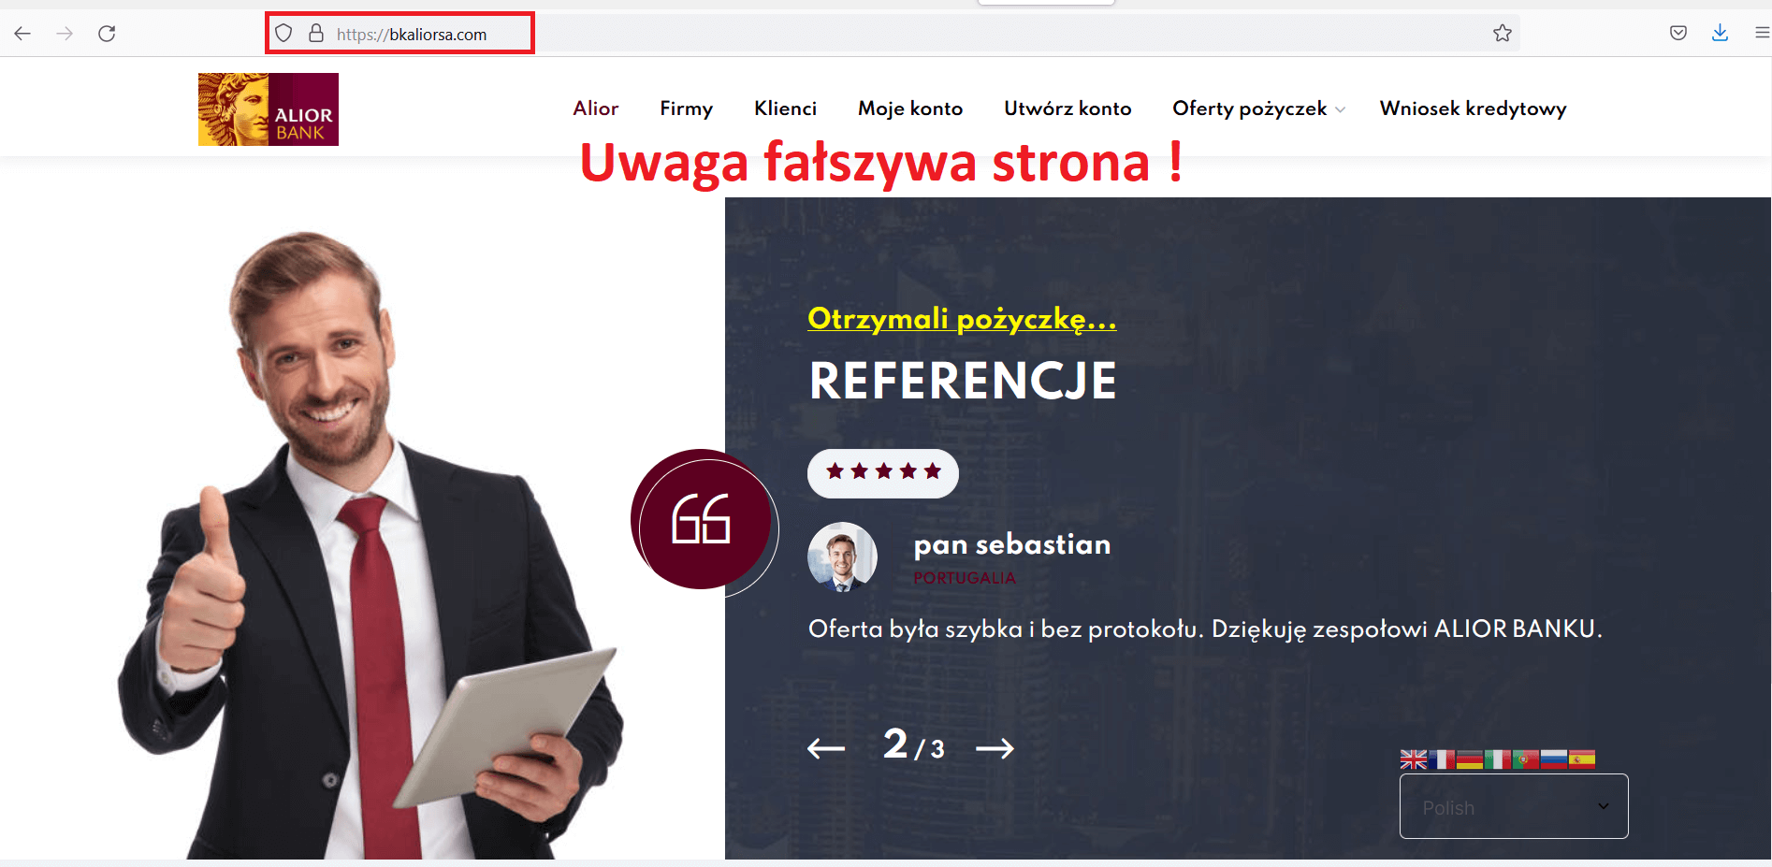
Task: Go to next testimonial with right arrow
Action: pos(995,748)
